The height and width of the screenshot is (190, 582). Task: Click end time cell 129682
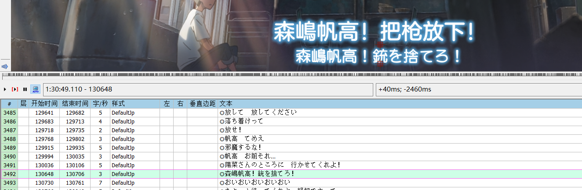(75, 113)
